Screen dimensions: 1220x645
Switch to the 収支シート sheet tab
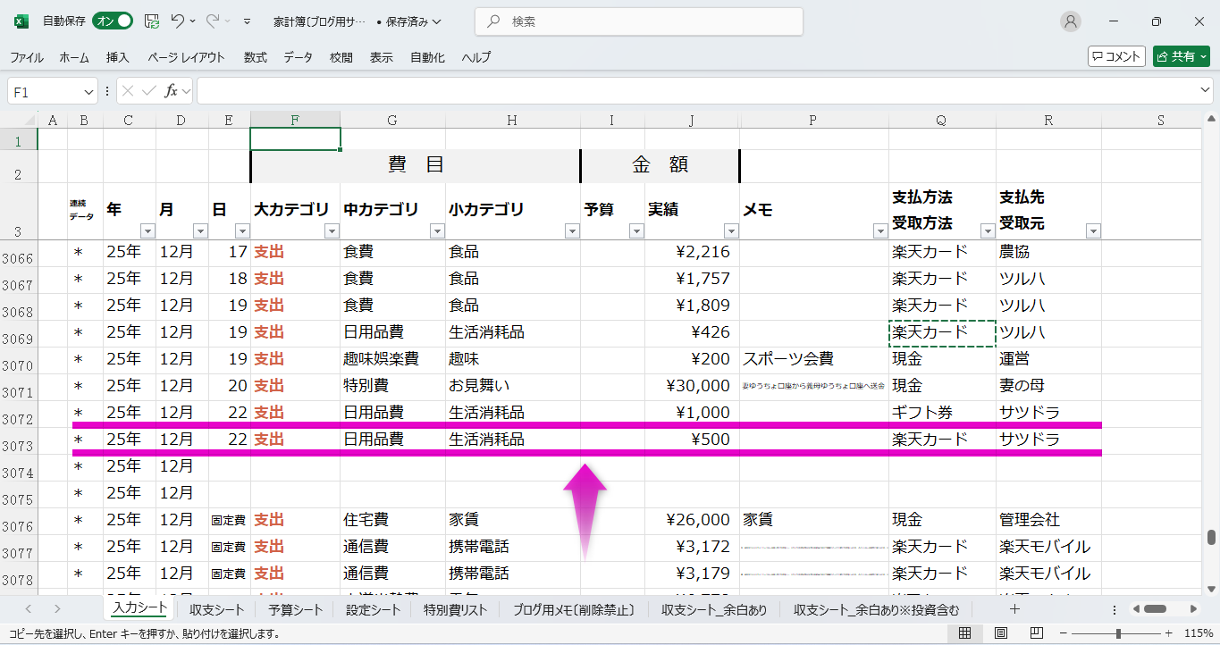click(216, 610)
